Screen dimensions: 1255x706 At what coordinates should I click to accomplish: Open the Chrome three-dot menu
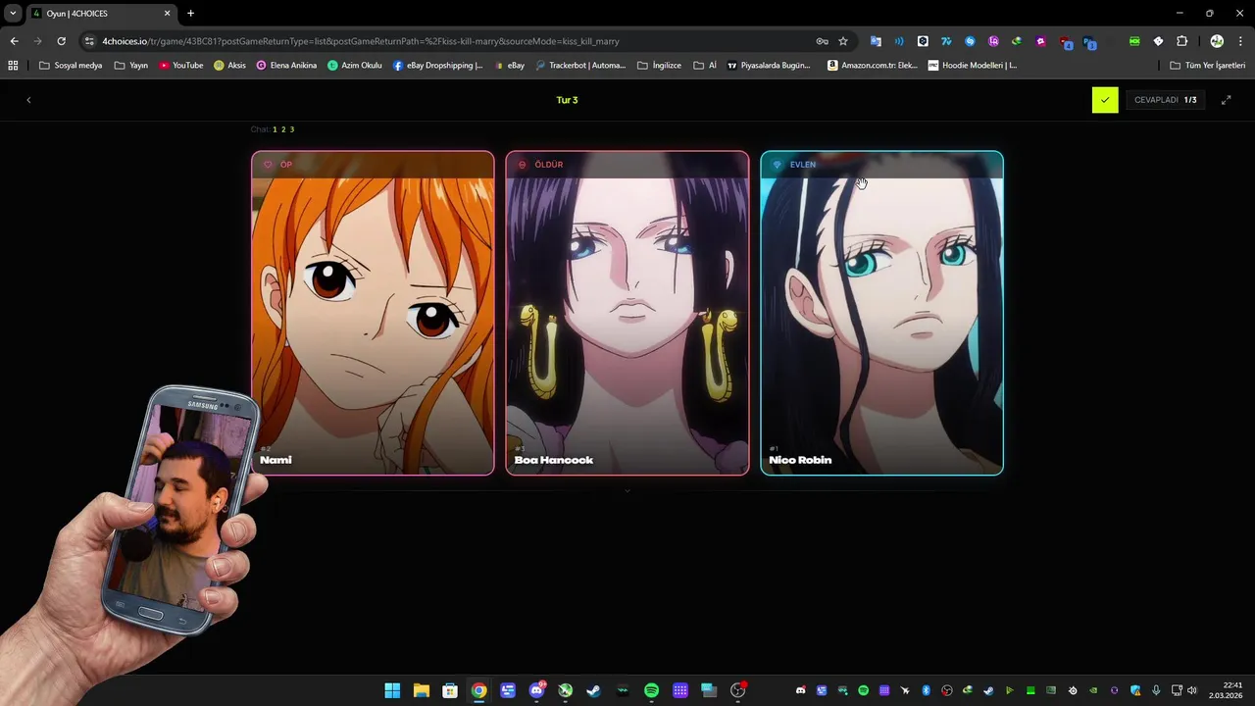click(1240, 41)
